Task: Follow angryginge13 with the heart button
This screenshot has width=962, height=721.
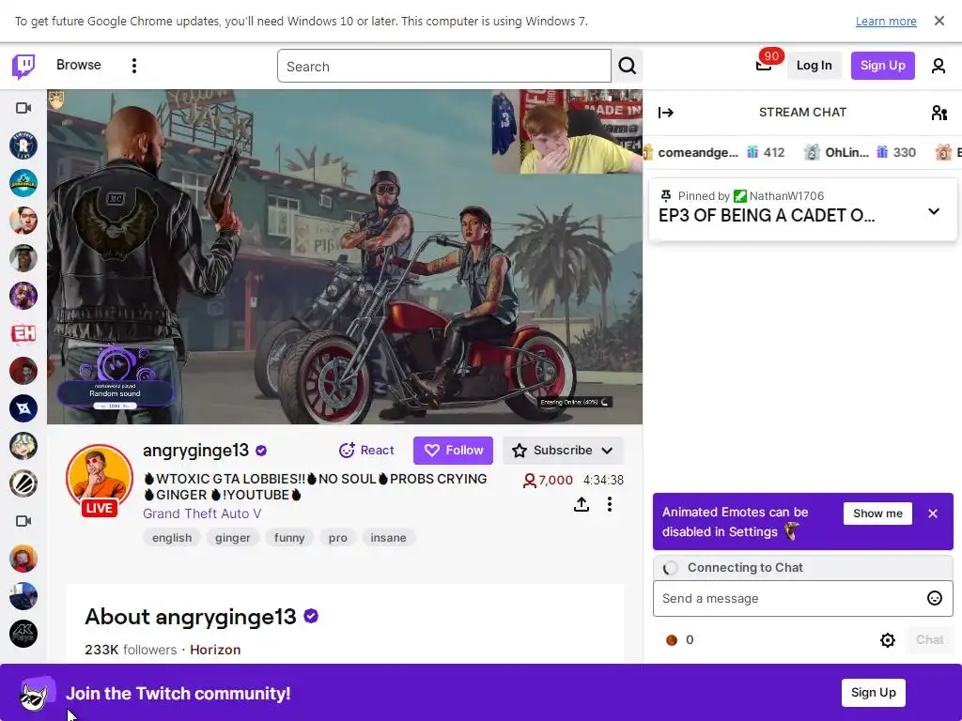Action: tap(453, 450)
